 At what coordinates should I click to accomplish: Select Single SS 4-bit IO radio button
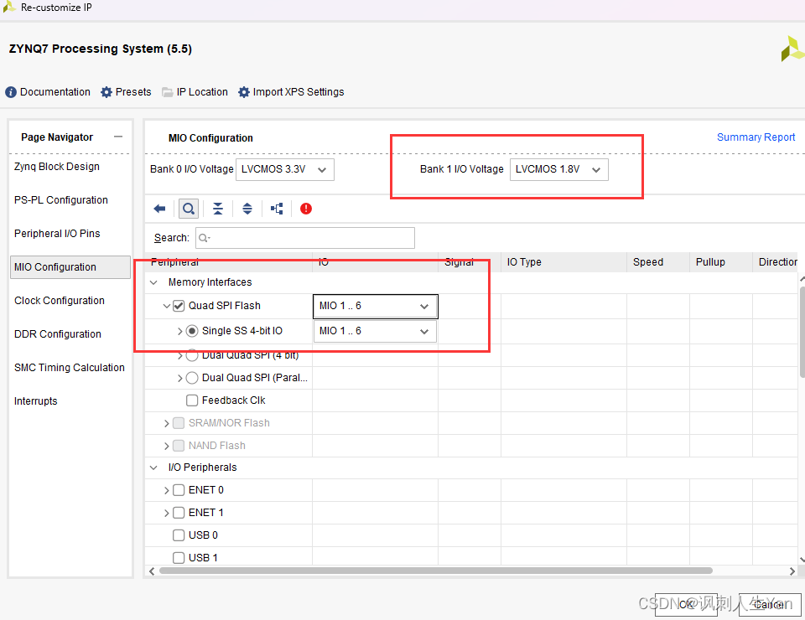[x=192, y=331]
